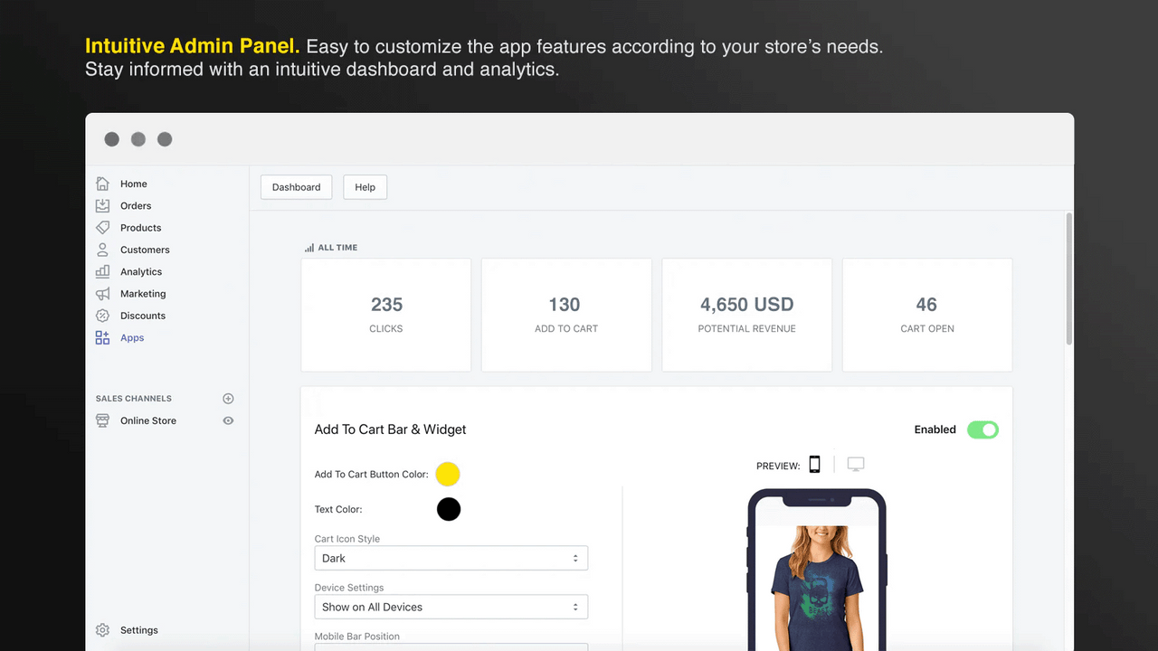Open Settings with the gear icon
Image resolution: width=1158 pixels, height=651 pixels.
coord(104,629)
